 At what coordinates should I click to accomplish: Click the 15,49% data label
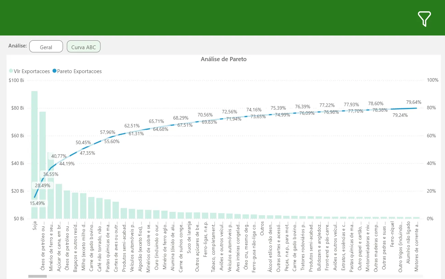(x=37, y=203)
